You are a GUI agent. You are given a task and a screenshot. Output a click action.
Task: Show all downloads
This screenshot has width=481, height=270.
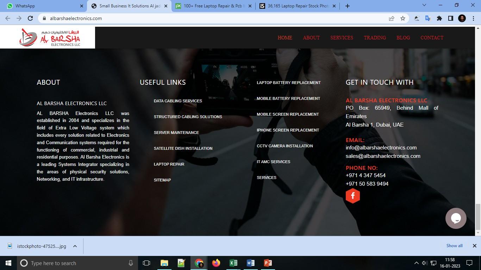pos(454,246)
